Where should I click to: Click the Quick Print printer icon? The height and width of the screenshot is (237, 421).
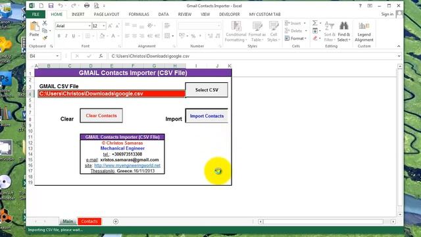(x=86, y=6)
